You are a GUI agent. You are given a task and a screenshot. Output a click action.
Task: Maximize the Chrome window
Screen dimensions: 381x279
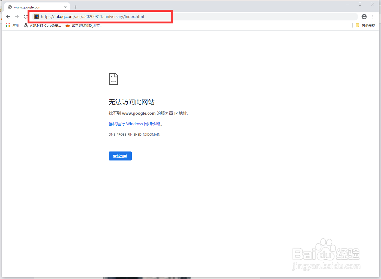pos(360,4)
